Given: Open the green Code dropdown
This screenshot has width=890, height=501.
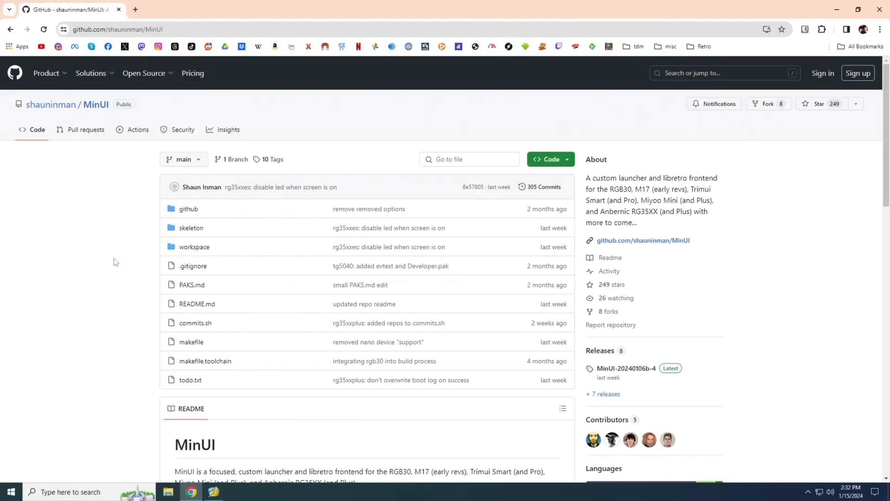Looking at the screenshot, I should pos(551,159).
